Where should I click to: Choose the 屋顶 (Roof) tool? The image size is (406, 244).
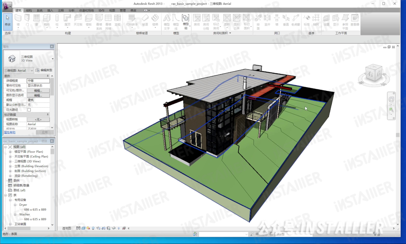tap(67, 20)
